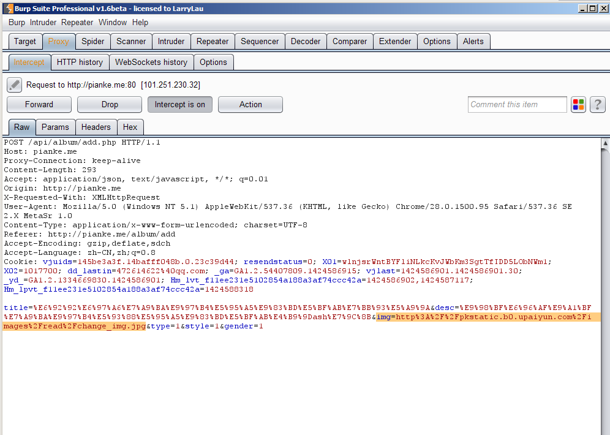Switch to the Params view tab
Image resolution: width=610 pixels, height=435 pixels.
point(55,127)
